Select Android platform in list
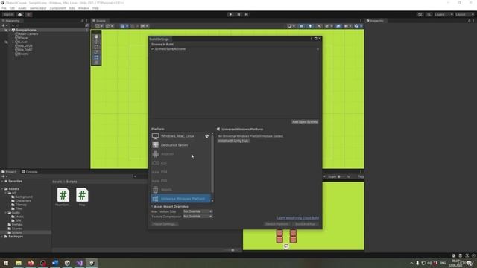This screenshot has height=268, width=477. (180, 154)
